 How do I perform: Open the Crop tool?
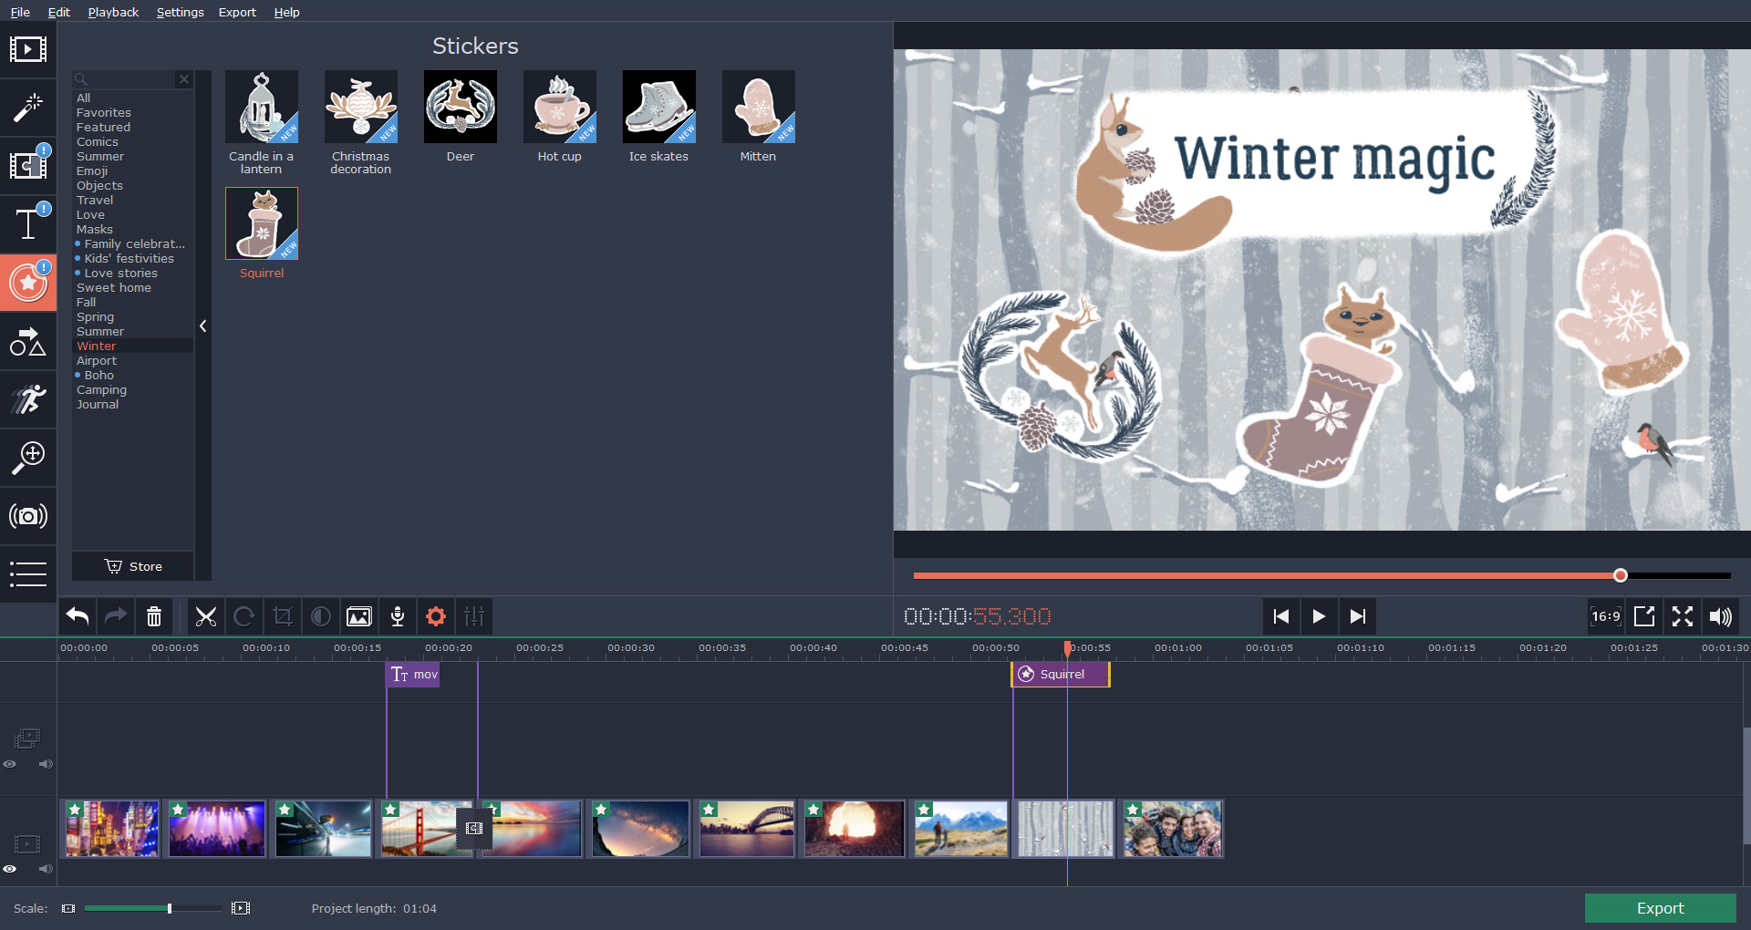pyautogui.click(x=283, y=616)
